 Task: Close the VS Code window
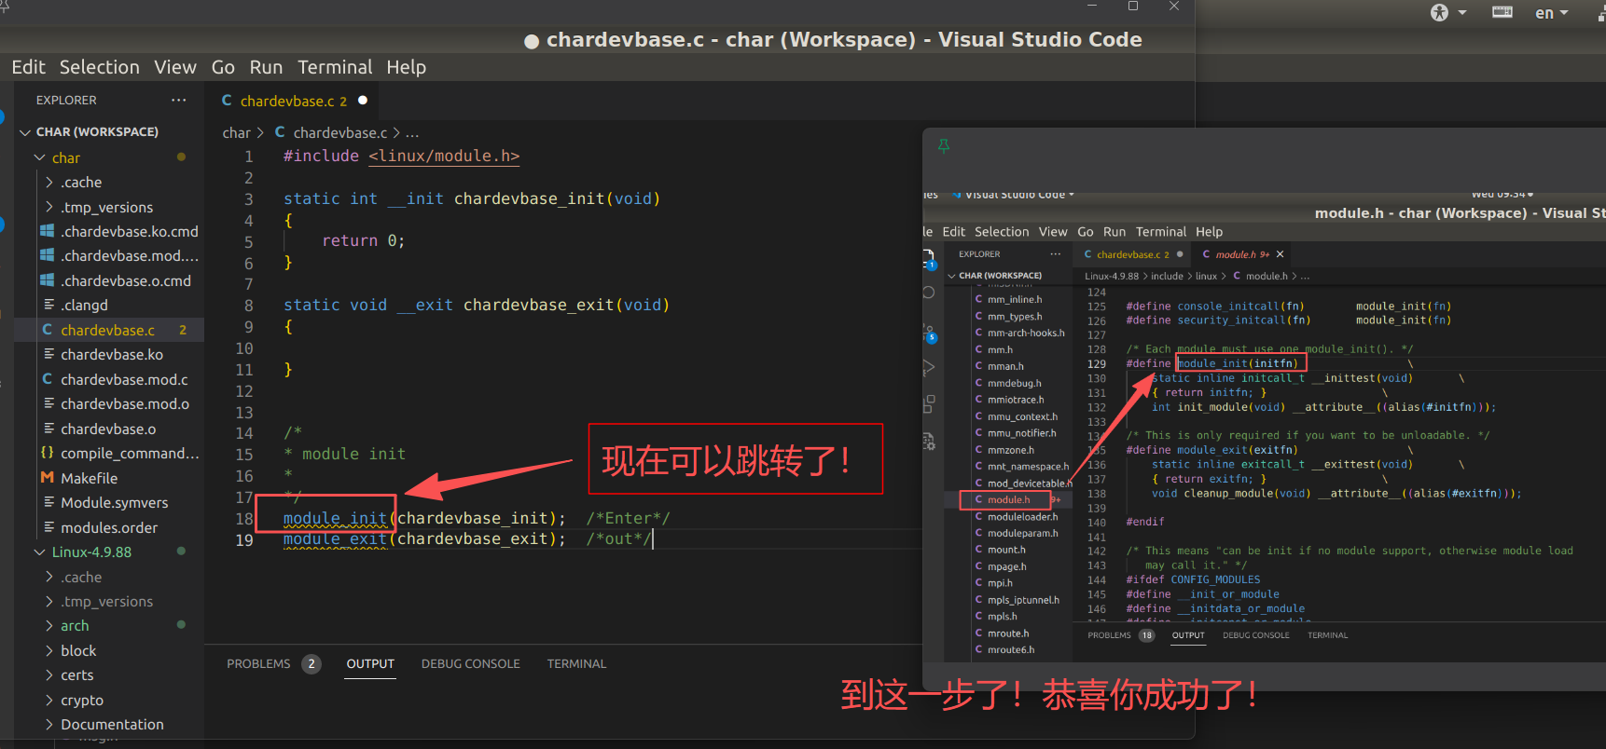[1174, 6]
